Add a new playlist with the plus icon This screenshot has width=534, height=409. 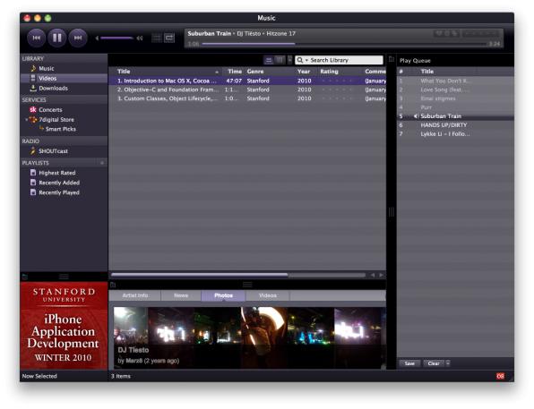coord(102,163)
